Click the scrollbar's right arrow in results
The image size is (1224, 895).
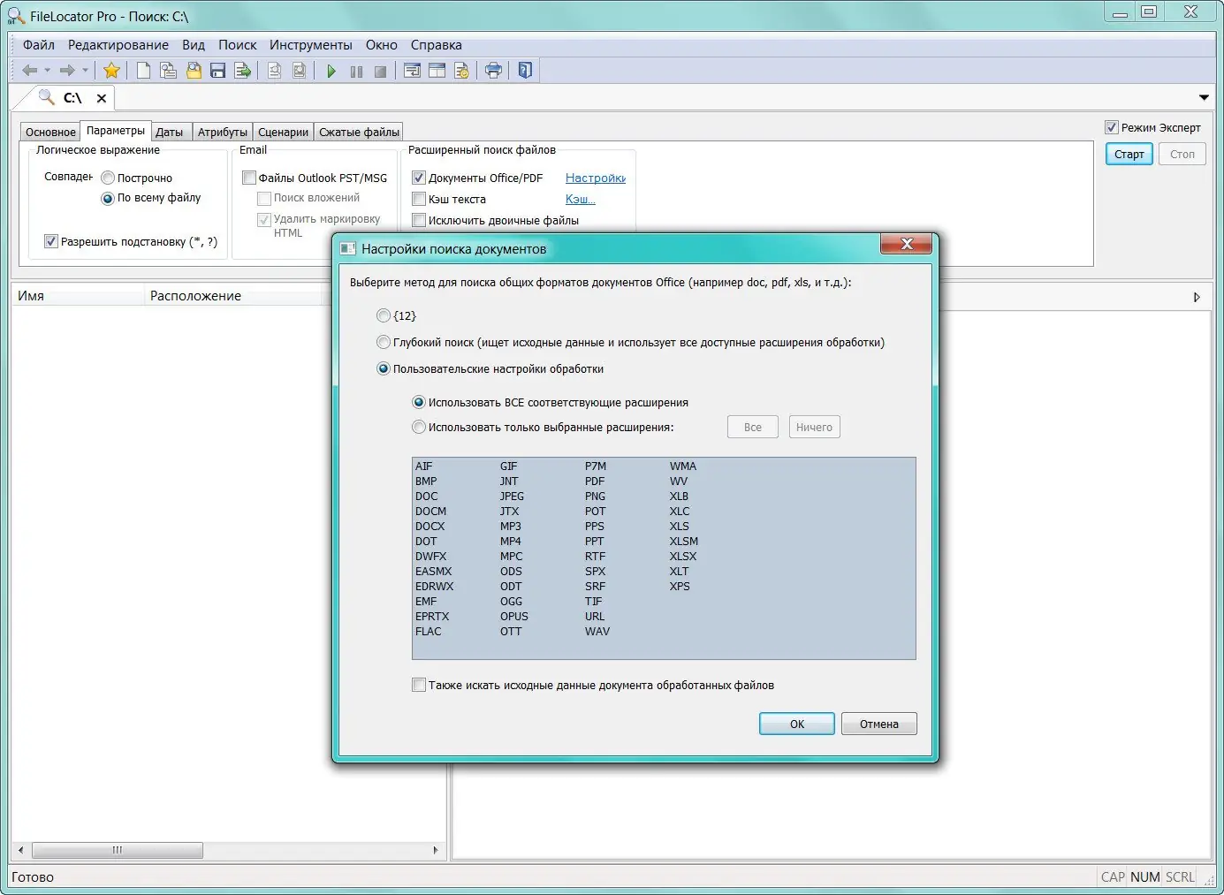[436, 850]
